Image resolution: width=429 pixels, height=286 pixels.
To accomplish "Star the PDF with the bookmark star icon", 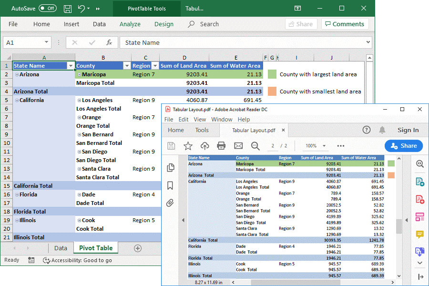I will (x=188, y=146).
